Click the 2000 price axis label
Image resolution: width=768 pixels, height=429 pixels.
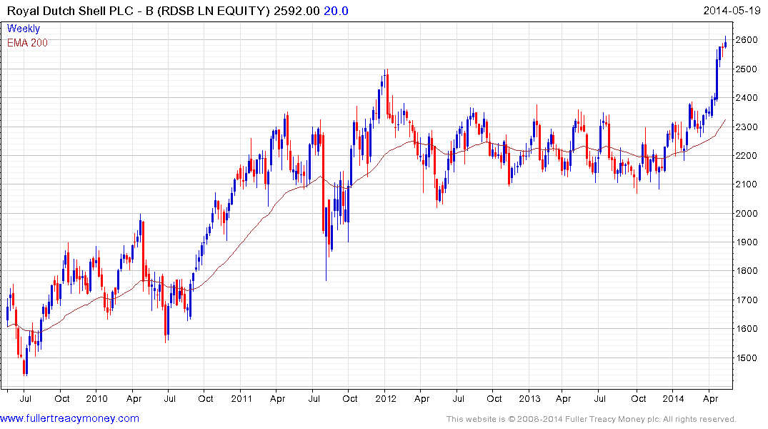[x=747, y=213]
